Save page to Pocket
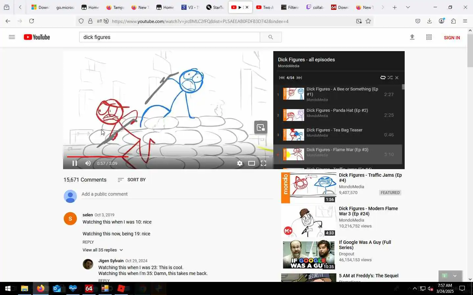The image size is (473, 295). 418,21
